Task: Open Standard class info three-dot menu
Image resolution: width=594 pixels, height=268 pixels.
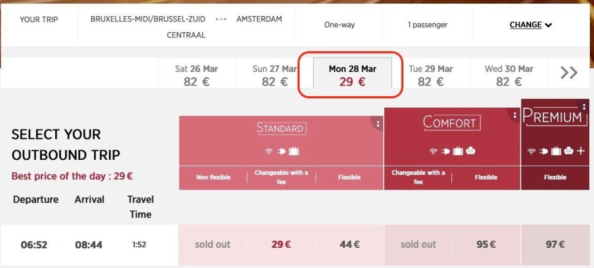Action: tap(378, 124)
